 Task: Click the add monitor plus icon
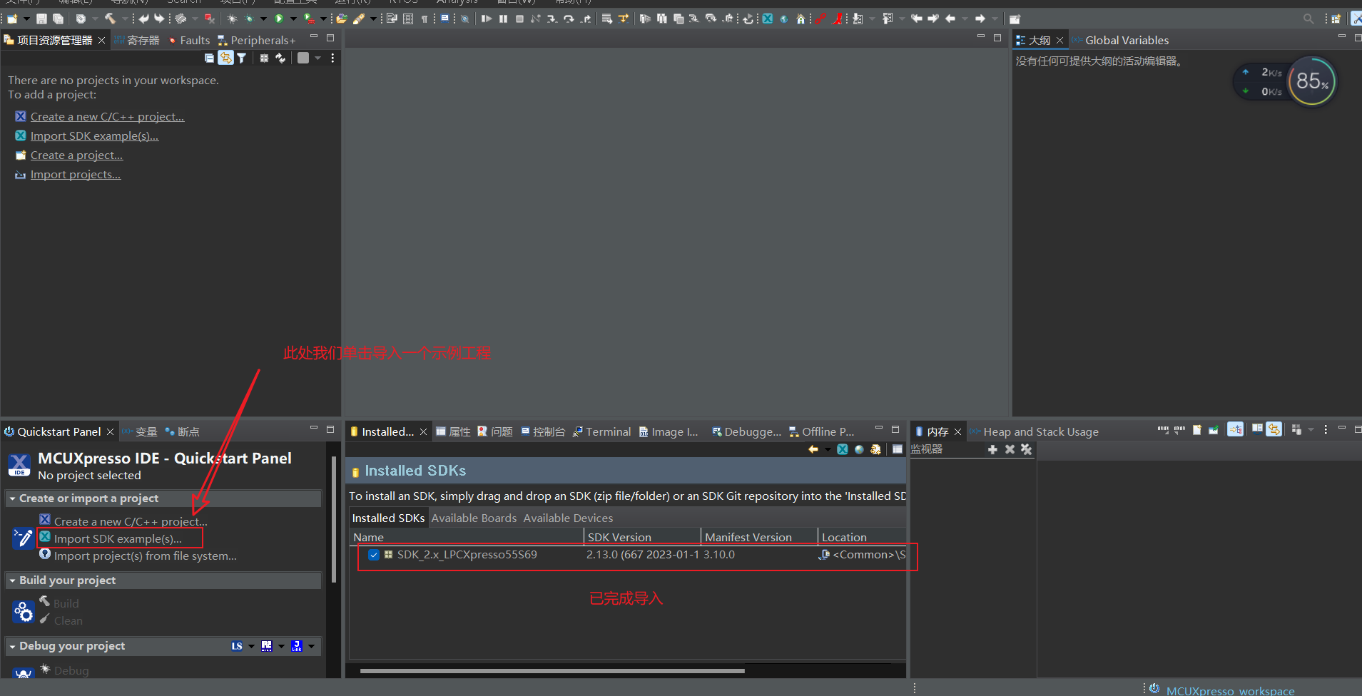(x=992, y=449)
